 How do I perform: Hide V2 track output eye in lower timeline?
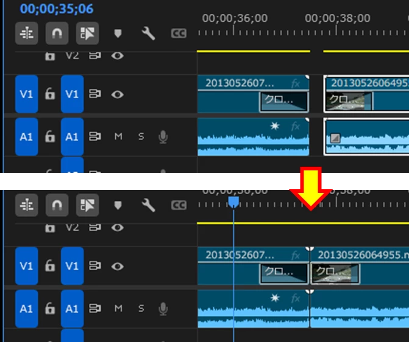point(118,228)
